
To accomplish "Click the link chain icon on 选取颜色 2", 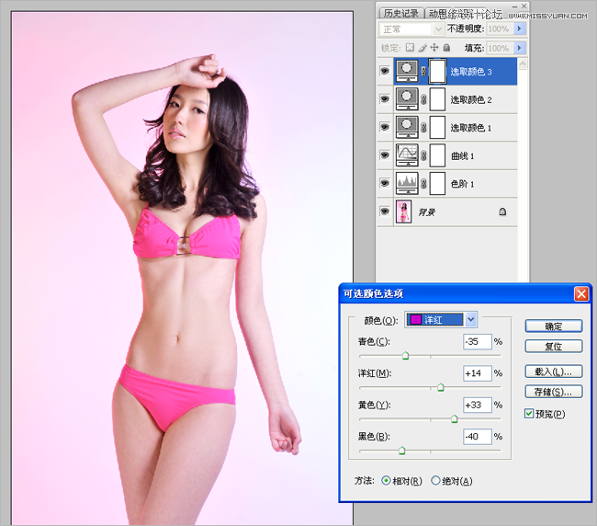I will click(423, 99).
